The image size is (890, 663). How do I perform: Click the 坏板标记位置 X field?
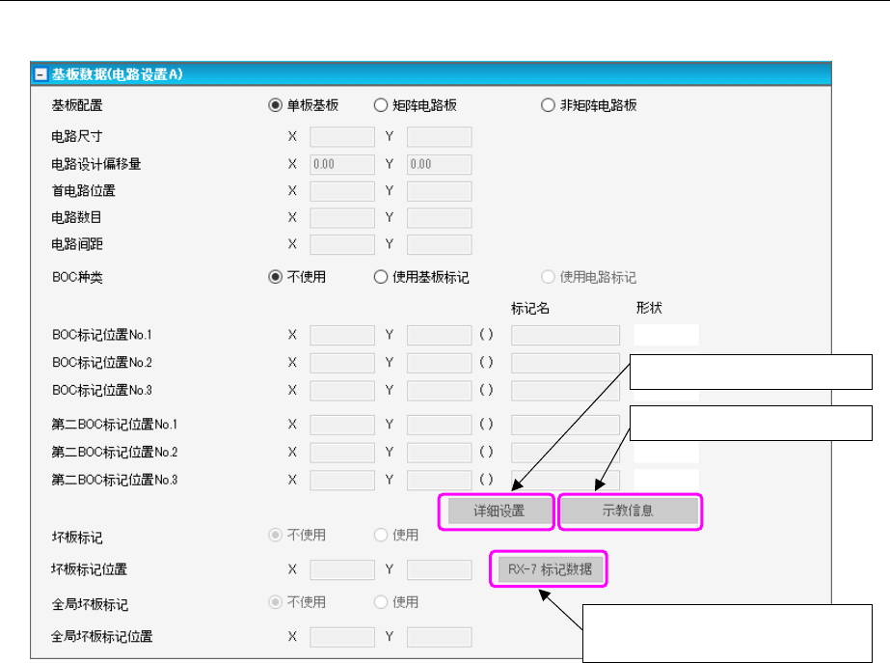[342, 569]
